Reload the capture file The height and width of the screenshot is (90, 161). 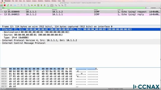click(25, 5)
